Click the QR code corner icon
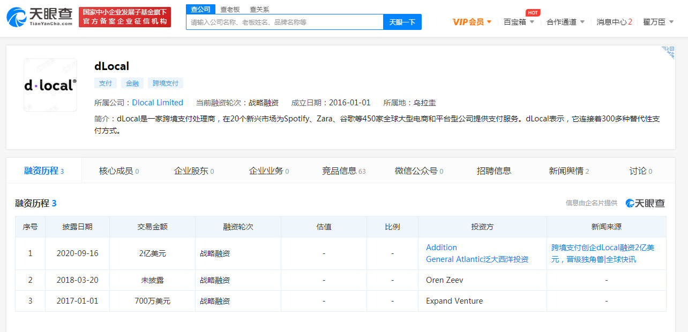This screenshot has width=688, height=332. click(668, 52)
